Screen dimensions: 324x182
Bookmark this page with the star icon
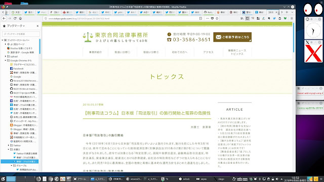point(217,18)
